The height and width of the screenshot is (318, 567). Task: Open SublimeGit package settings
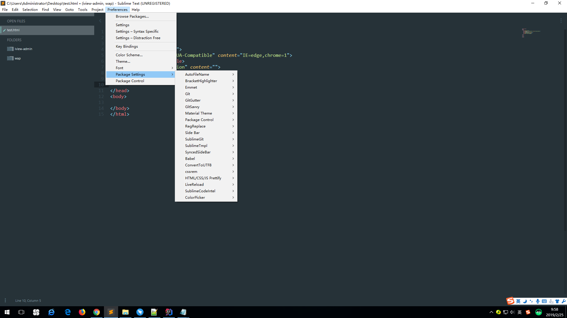tap(206, 139)
